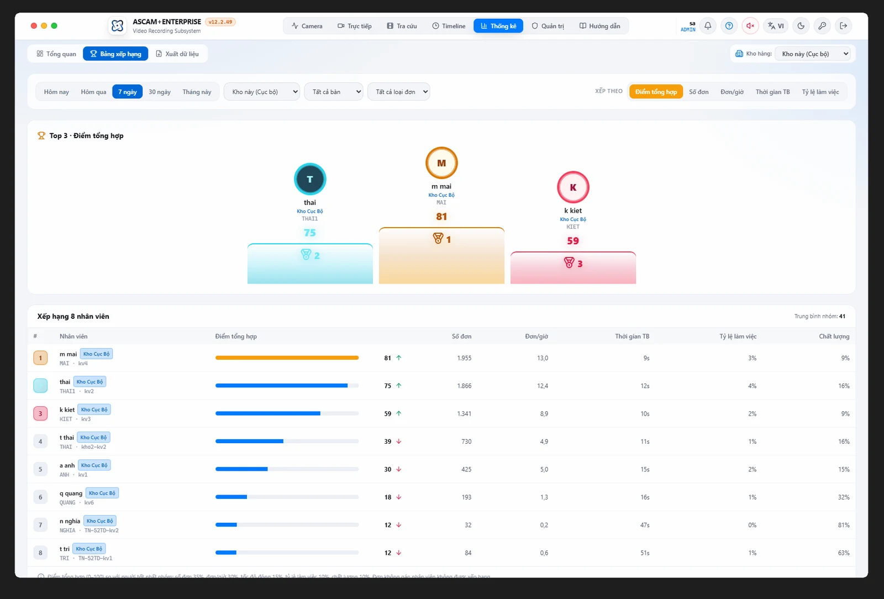This screenshot has height=599, width=884.
Task: Open Quản trị admin tab
Action: point(548,26)
